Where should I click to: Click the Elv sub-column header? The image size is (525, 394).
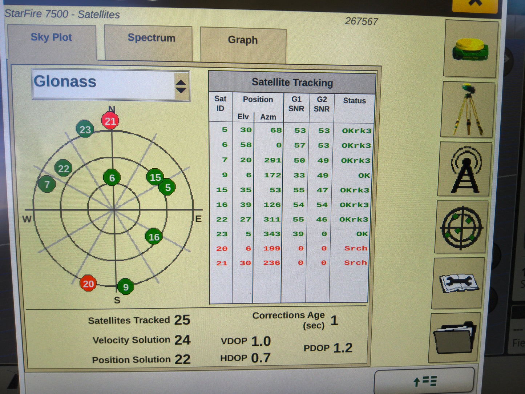click(243, 117)
